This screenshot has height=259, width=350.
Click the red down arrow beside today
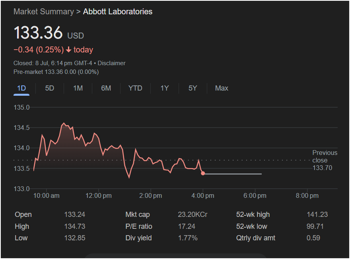tap(69, 50)
